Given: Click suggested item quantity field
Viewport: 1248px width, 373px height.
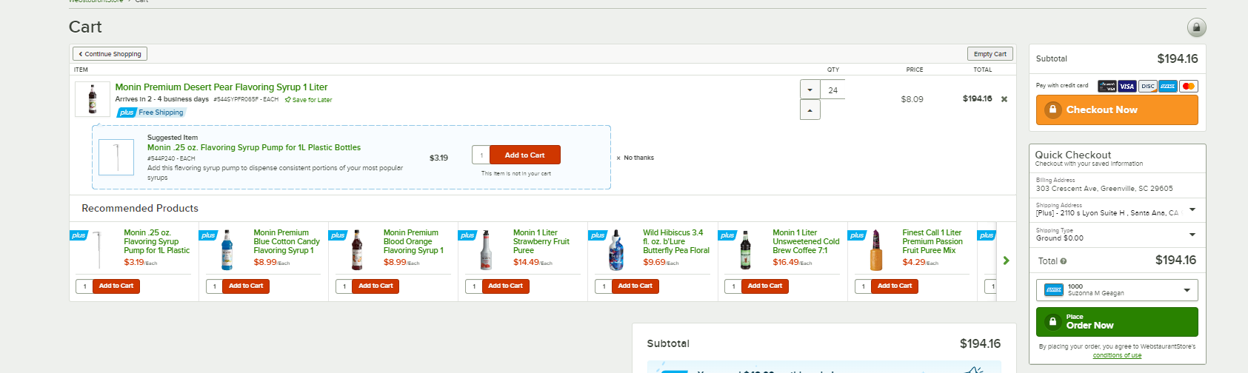Looking at the screenshot, I should [x=481, y=155].
